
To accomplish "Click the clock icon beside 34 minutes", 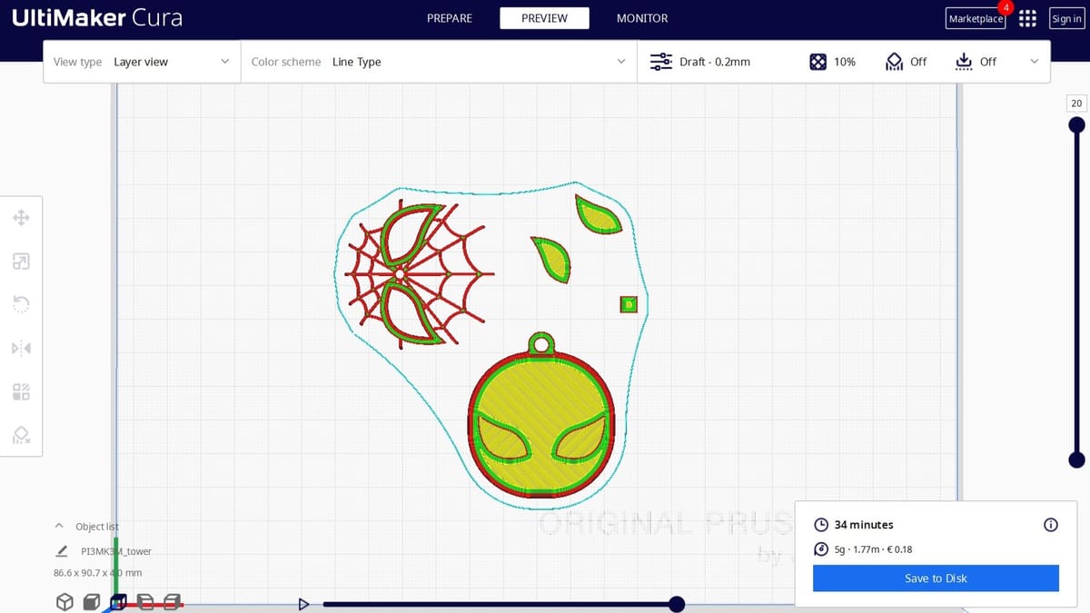I will 821,525.
